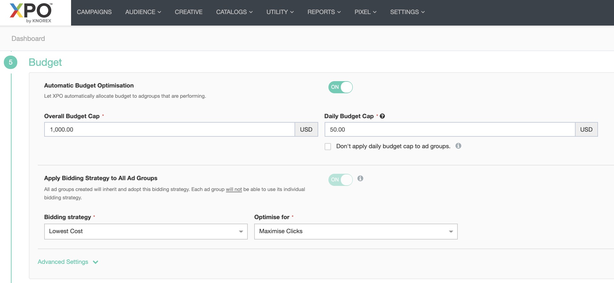Open the Campaigns menu item
Viewport: 614px width, 283px height.
pyautogui.click(x=94, y=12)
